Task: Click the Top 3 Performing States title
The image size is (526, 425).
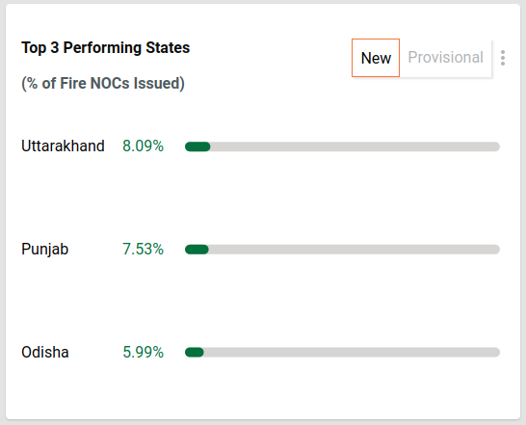Action: [x=106, y=47]
